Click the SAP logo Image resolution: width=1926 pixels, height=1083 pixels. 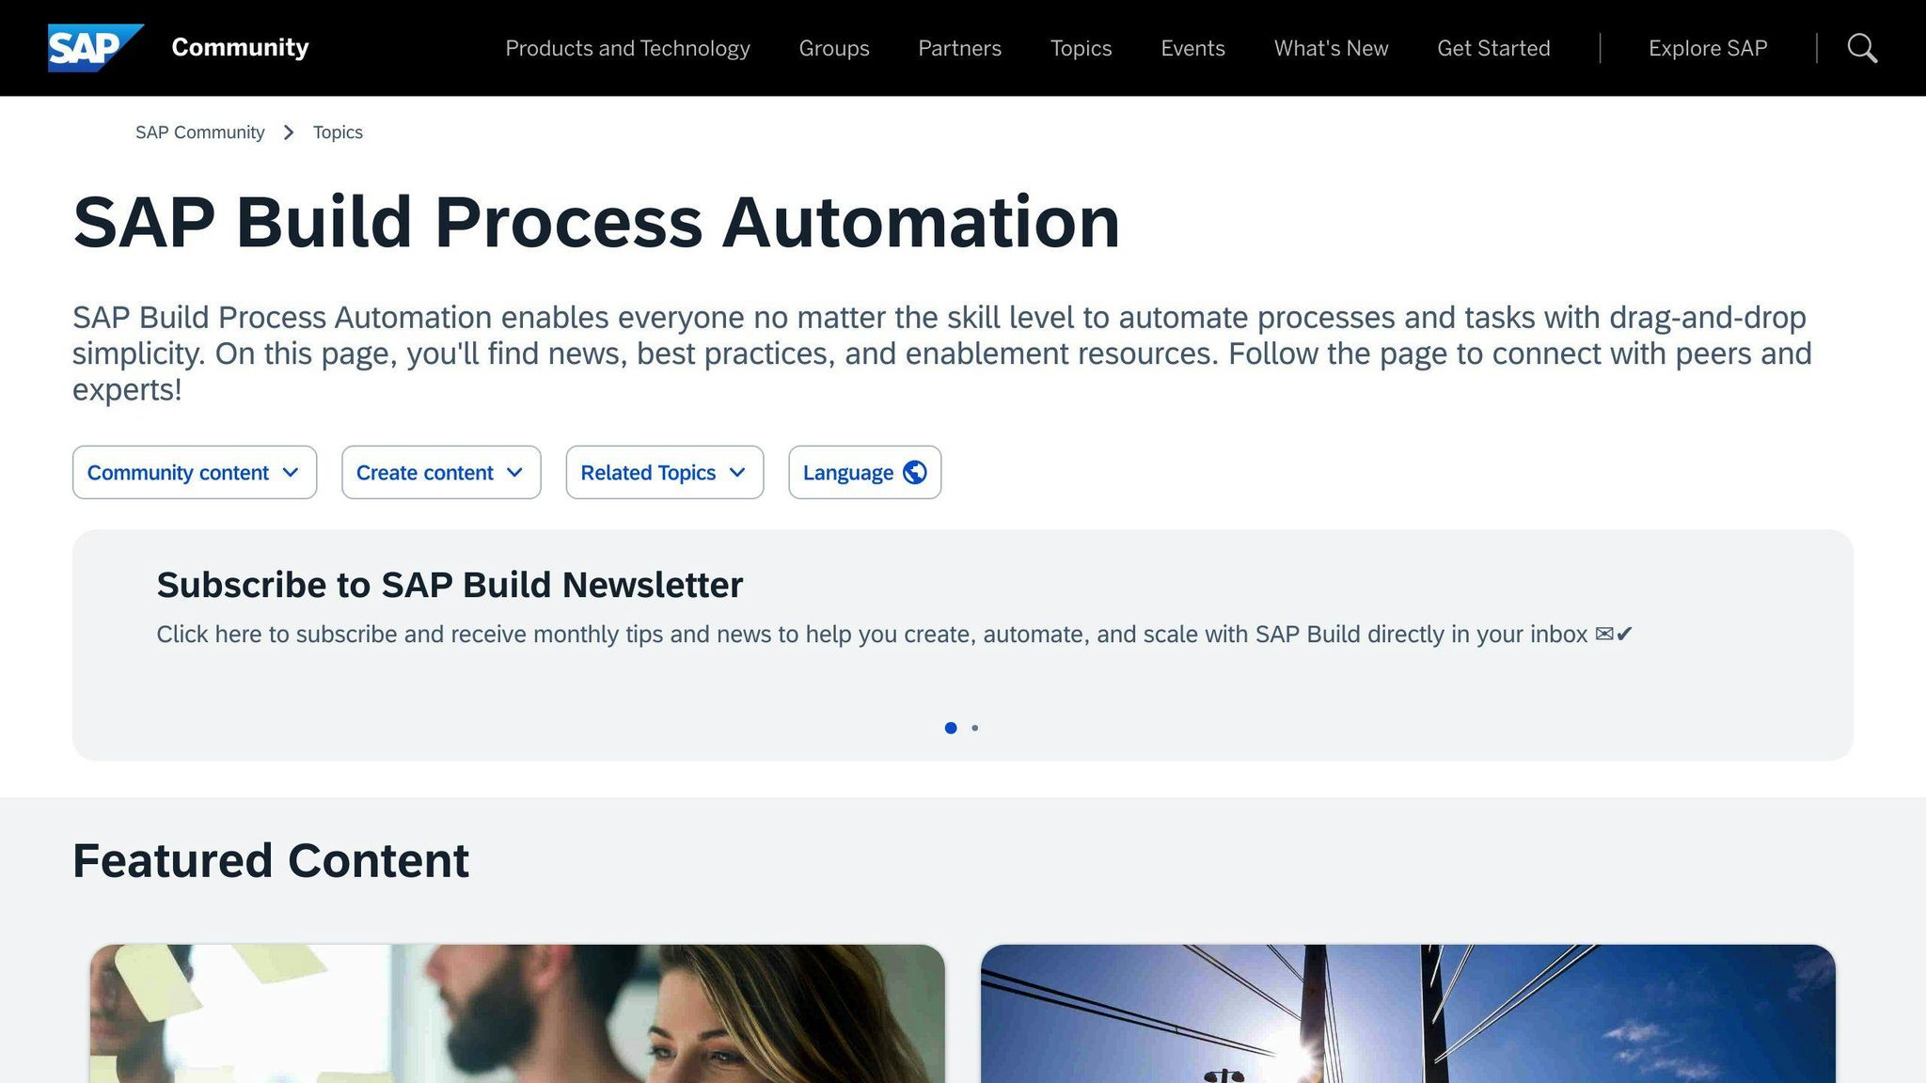point(95,48)
